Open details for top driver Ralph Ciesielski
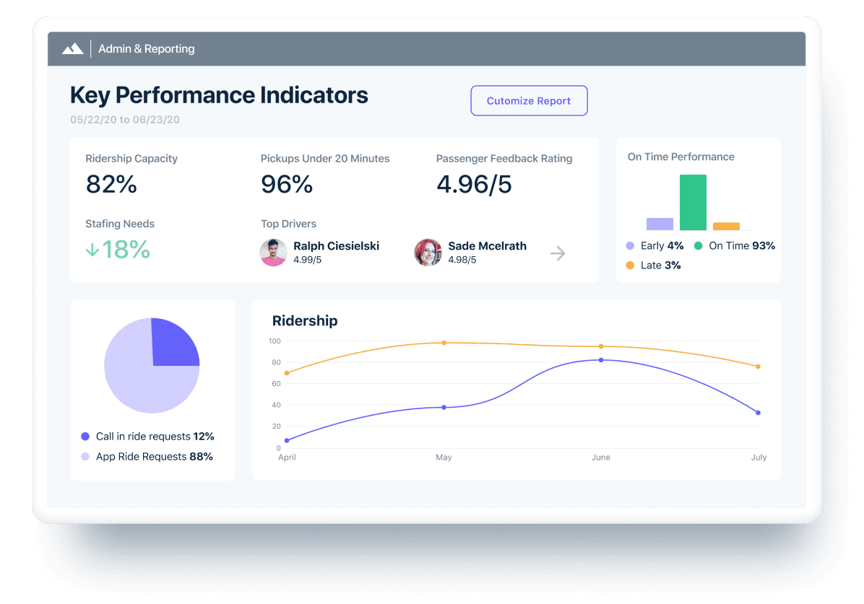 point(336,245)
